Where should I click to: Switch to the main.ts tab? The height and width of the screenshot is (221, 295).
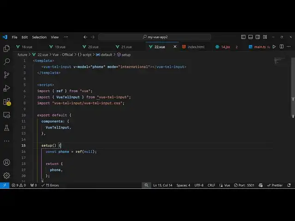click(x=260, y=47)
